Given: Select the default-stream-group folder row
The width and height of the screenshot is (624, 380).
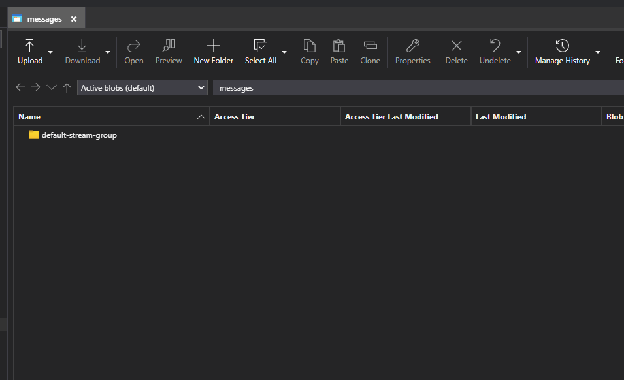Looking at the screenshot, I should tap(318, 135).
